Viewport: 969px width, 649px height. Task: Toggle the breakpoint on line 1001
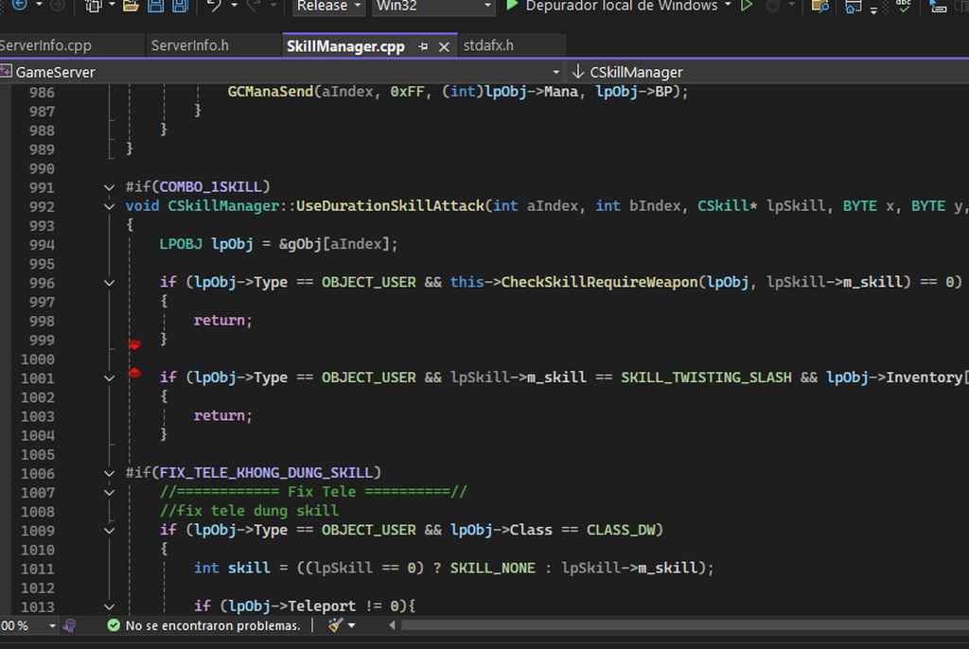[134, 373]
